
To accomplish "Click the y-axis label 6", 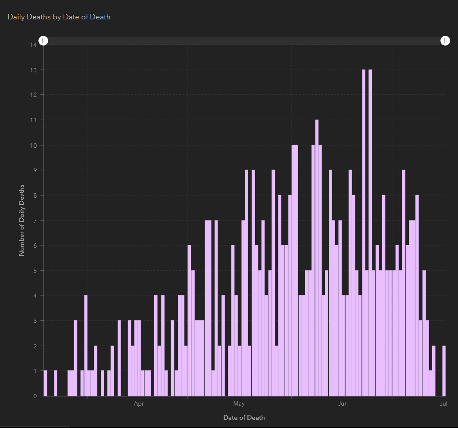I will tap(35, 245).
